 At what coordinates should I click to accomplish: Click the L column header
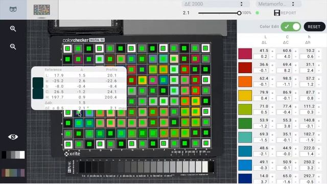(x=265, y=37)
